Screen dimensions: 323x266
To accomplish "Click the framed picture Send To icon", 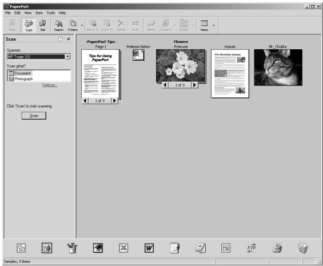I will pyautogui.click(x=47, y=248).
